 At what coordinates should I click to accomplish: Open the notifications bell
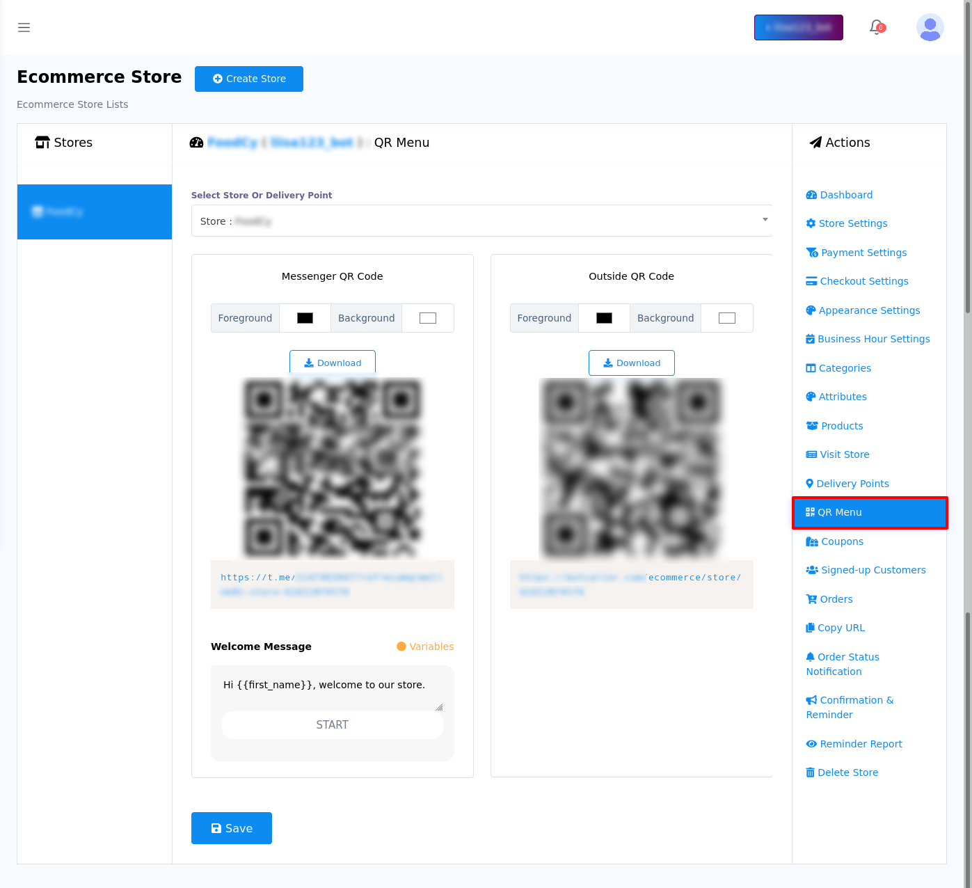coord(877,27)
